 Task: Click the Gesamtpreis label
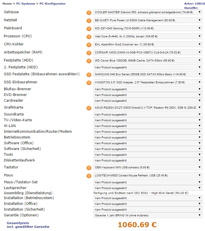18,223
